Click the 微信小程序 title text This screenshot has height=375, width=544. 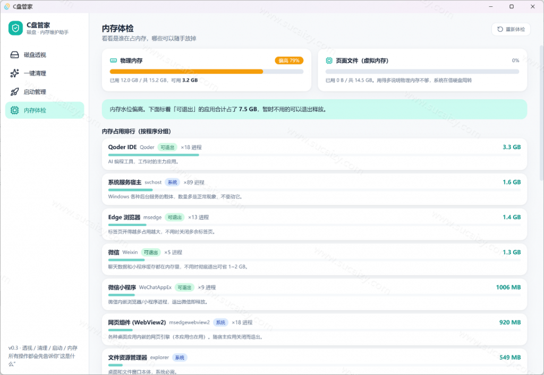coord(122,287)
